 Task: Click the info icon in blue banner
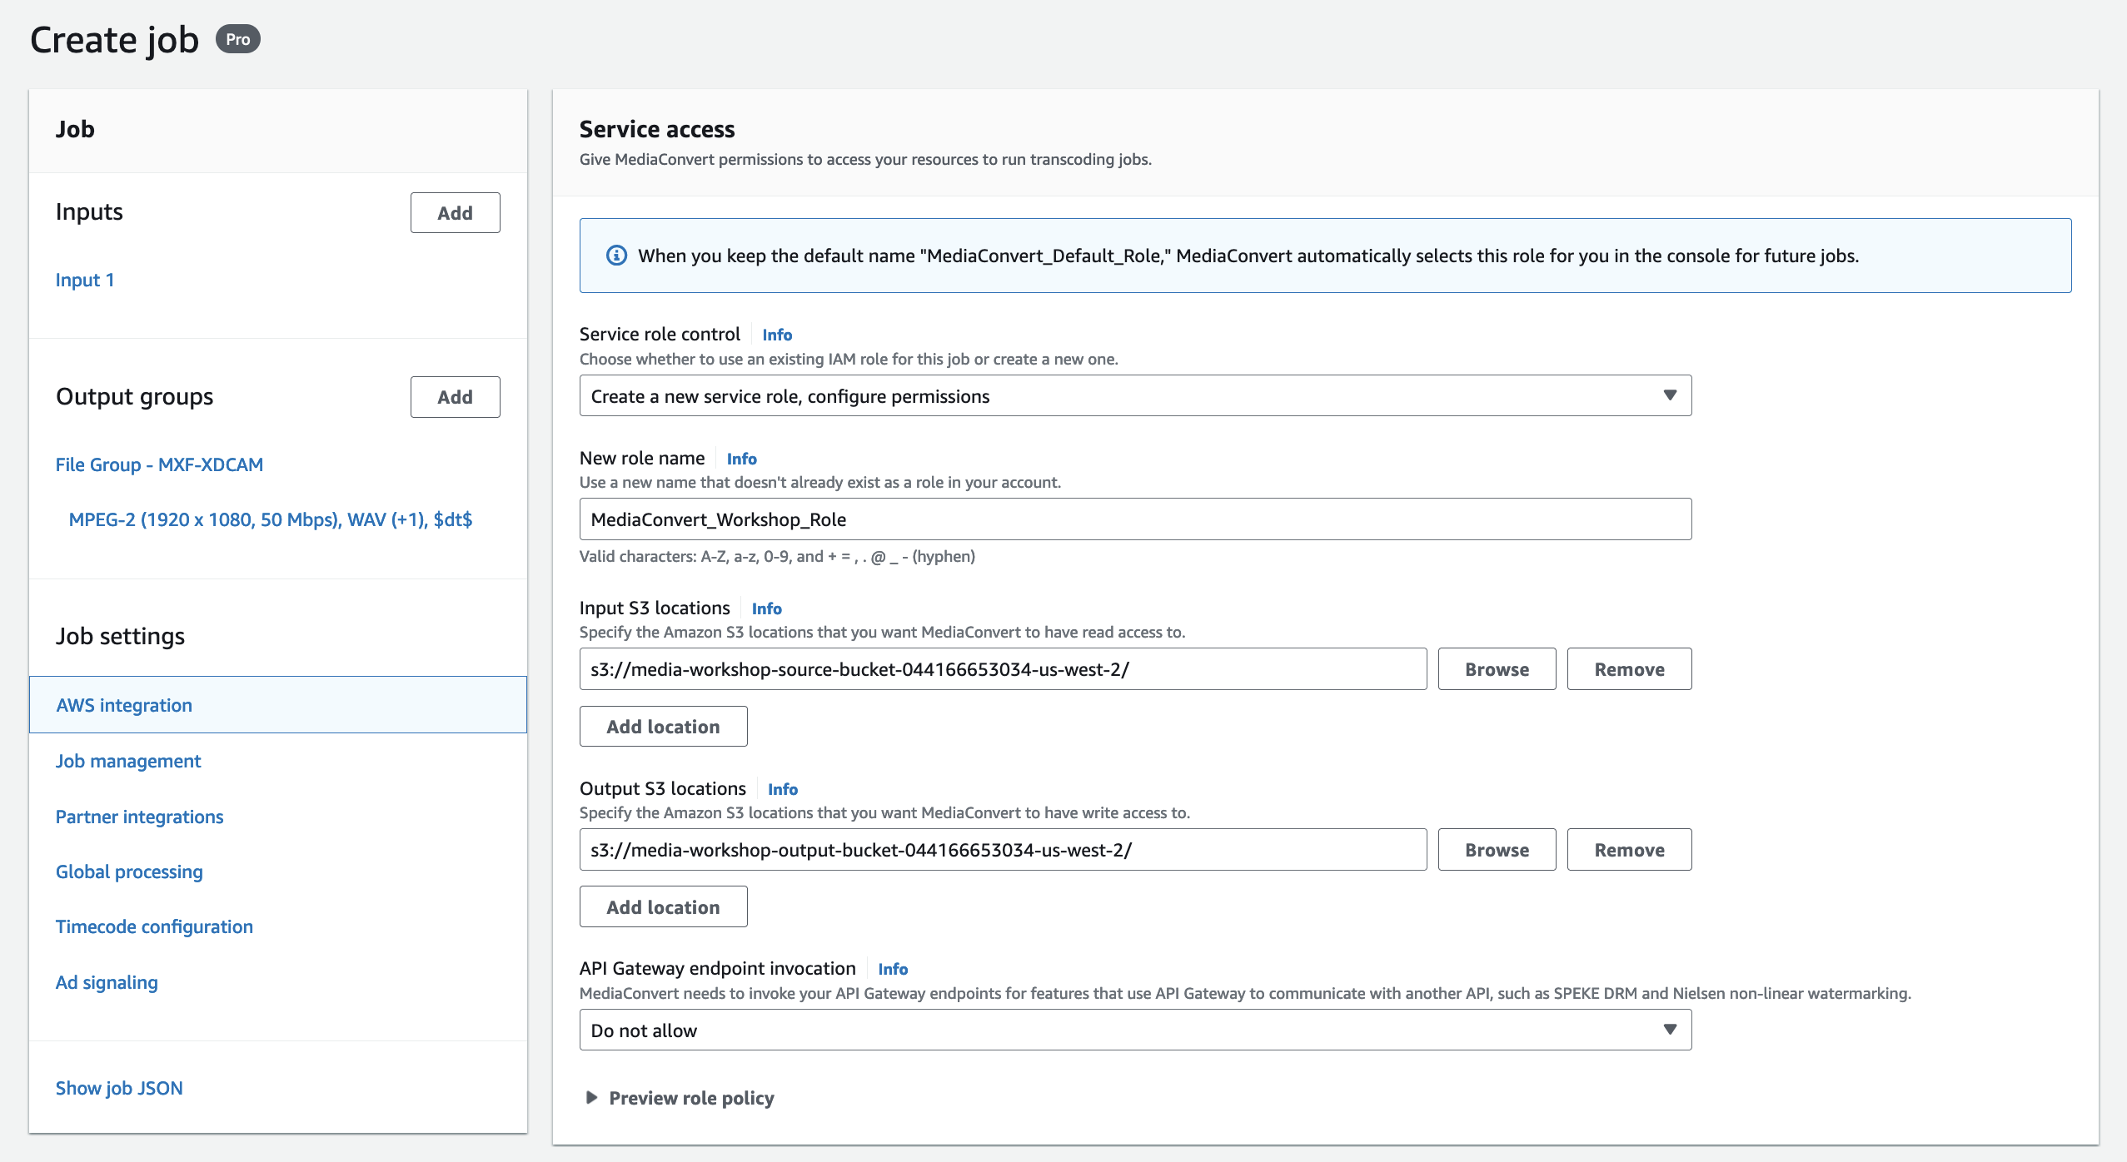[x=616, y=256]
